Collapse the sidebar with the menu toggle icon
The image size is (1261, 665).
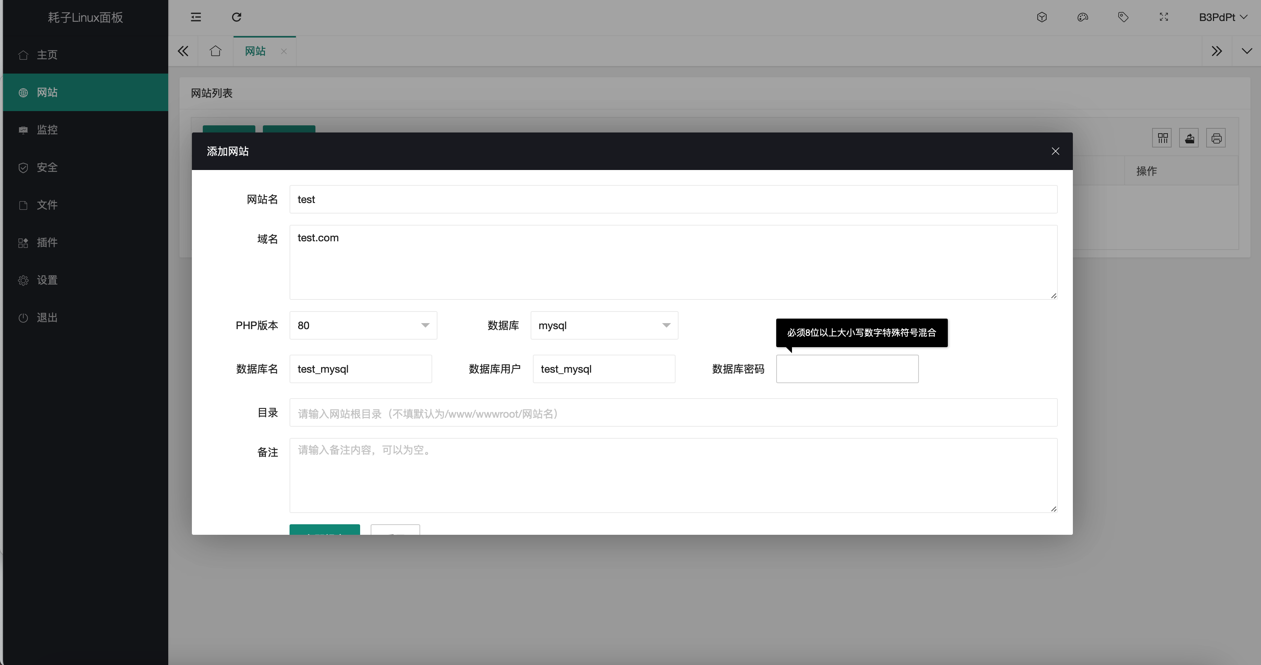click(x=196, y=17)
